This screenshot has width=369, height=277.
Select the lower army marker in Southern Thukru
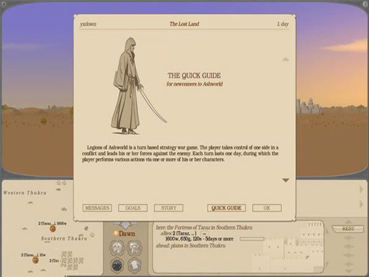click(35, 260)
